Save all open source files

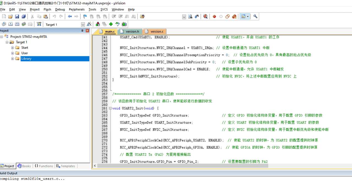[23, 16]
